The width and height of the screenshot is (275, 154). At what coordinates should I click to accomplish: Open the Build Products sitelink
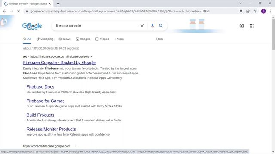pyautogui.click(x=40, y=115)
